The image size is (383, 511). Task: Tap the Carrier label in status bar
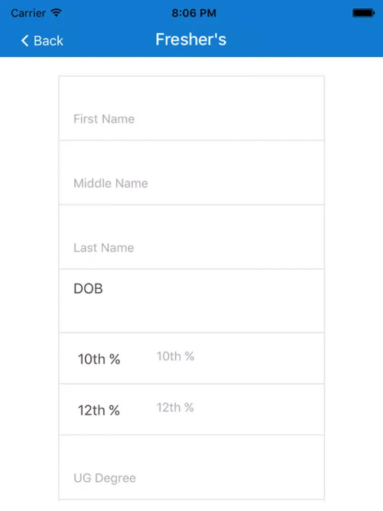(28, 13)
